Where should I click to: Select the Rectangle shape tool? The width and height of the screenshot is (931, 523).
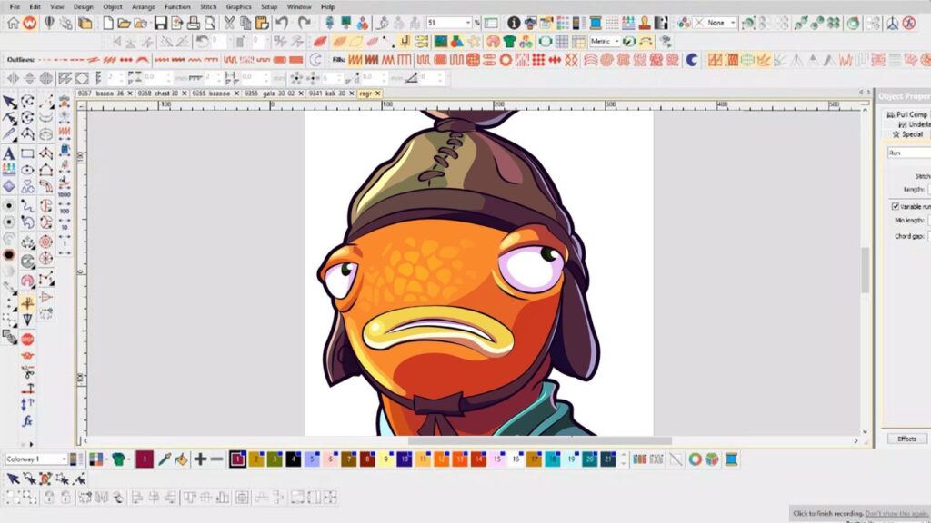tap(27, 153)
